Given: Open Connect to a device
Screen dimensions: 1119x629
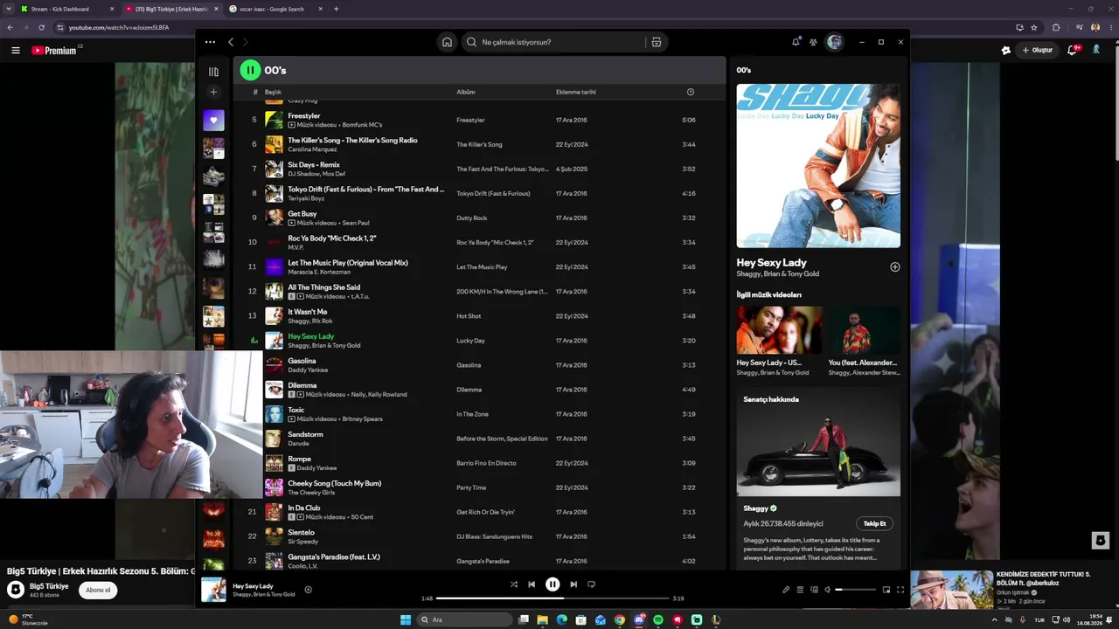Looking at the screenshot, I should 814,590.
